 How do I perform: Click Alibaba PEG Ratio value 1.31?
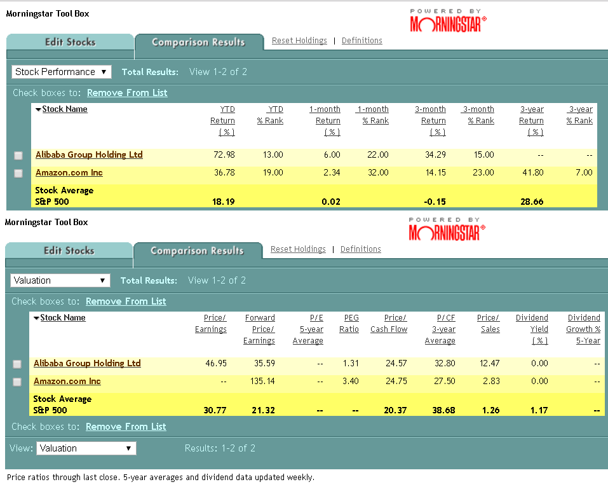click(x=351, y=363)
